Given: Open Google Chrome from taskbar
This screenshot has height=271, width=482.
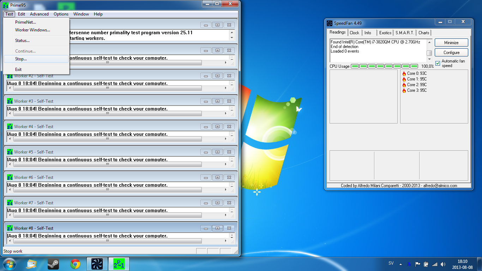Looking at the screenshot, I should (75, 264).
